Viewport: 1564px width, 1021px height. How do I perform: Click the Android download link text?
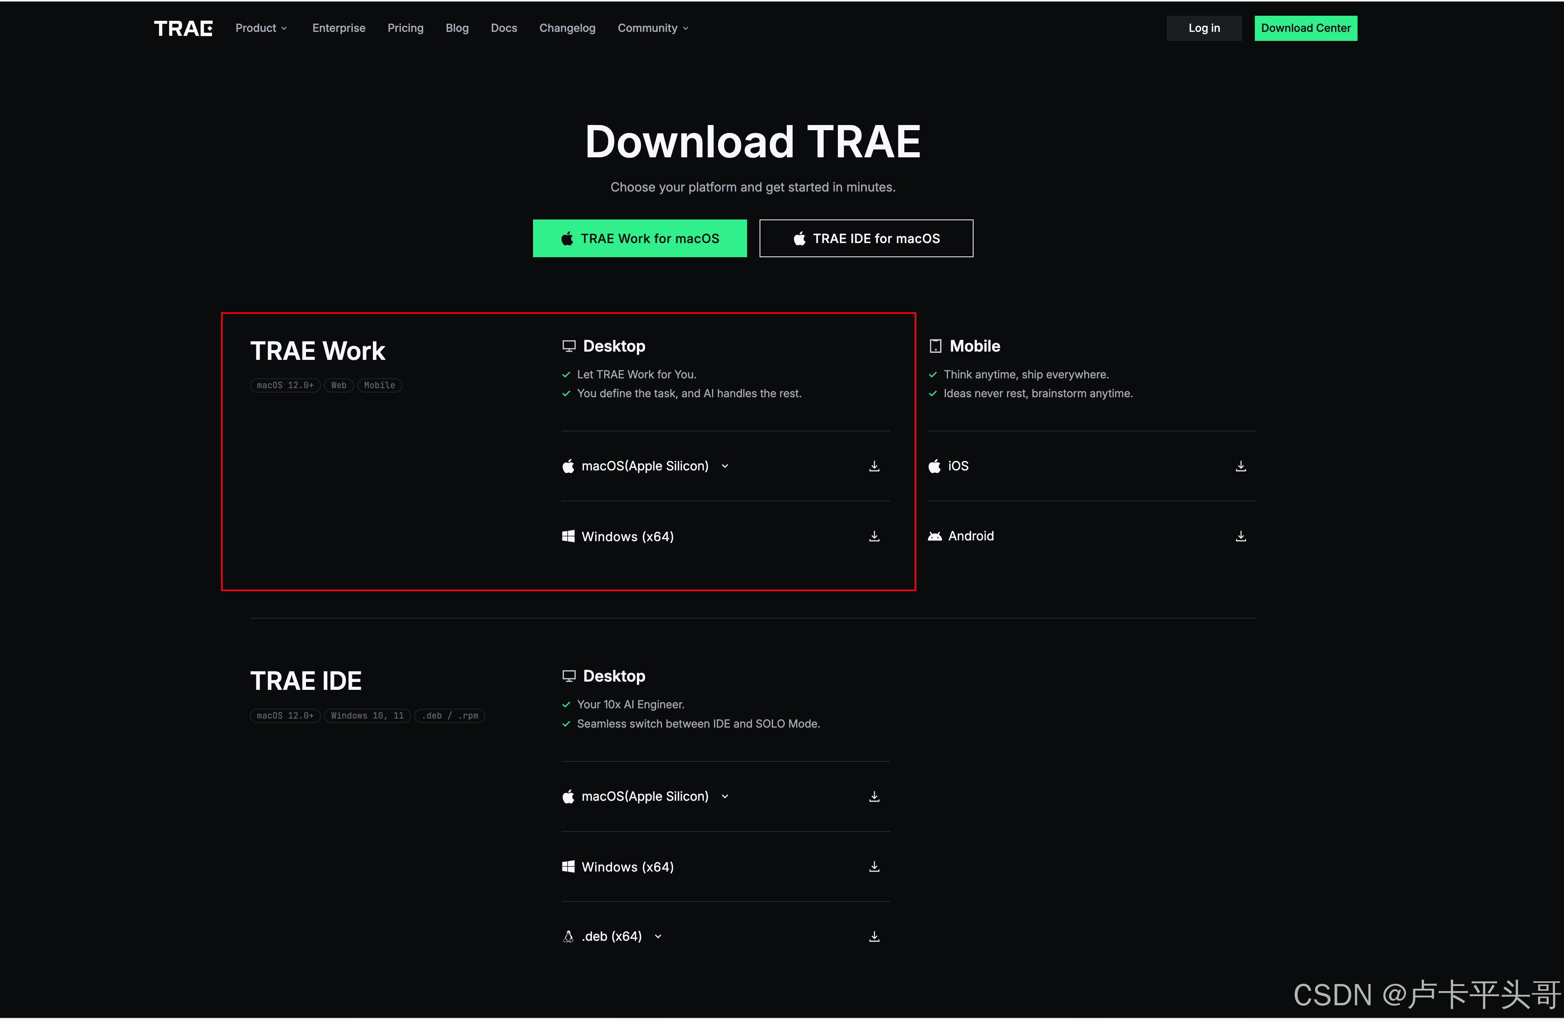coord(970,536)
